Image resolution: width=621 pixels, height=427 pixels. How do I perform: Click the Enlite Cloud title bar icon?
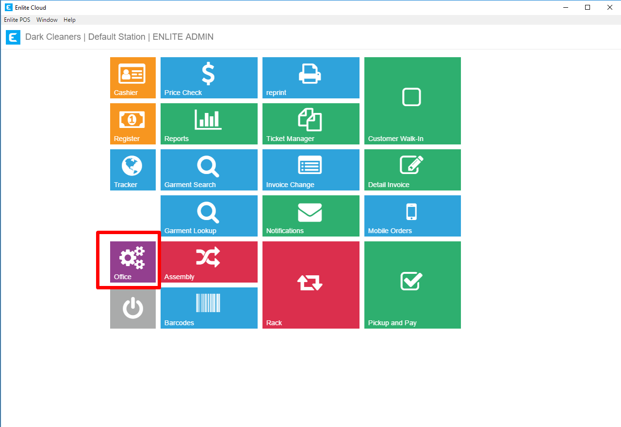[x=8, y=7]
